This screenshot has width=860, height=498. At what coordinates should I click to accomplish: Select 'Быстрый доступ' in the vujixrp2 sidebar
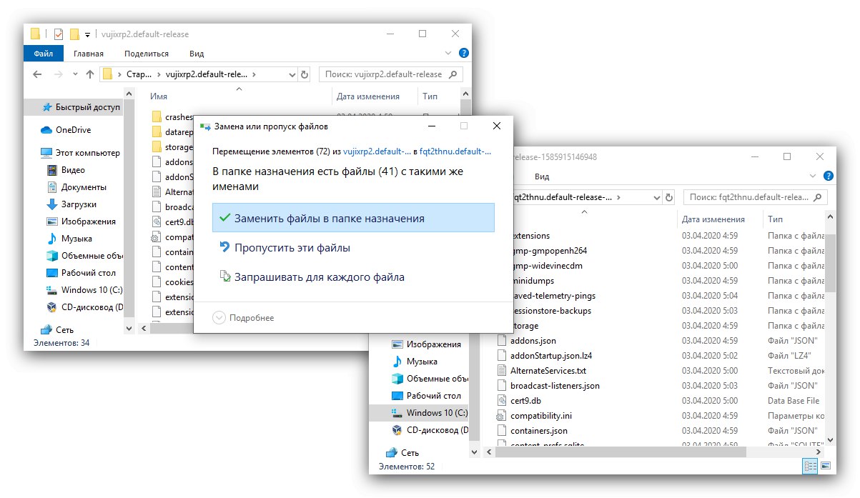point(81,107)
